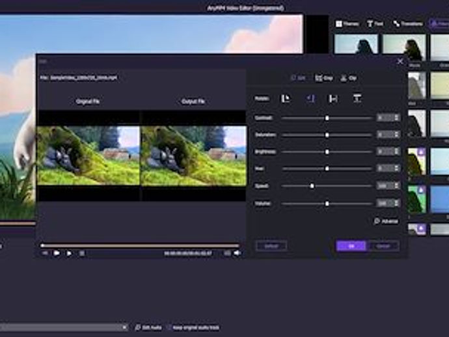Confirm edits with OK button
Image resolution: width=449 pixels, height=337 pixels.
pos(351,246)
